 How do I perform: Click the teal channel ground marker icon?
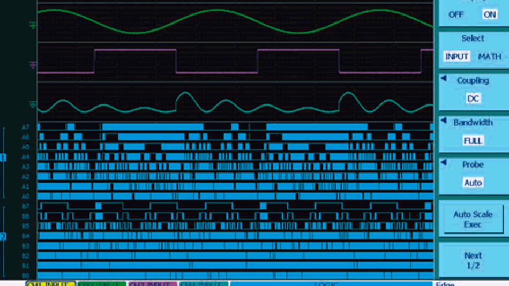(33, 104)
